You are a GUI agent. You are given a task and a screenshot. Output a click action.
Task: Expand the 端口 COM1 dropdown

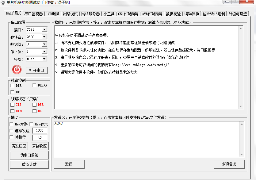click(44, 29)
